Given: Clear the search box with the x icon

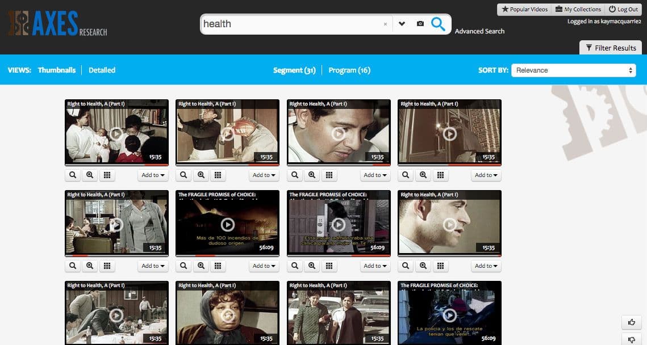Looking at the screenshot, I should tap(385, 24).
